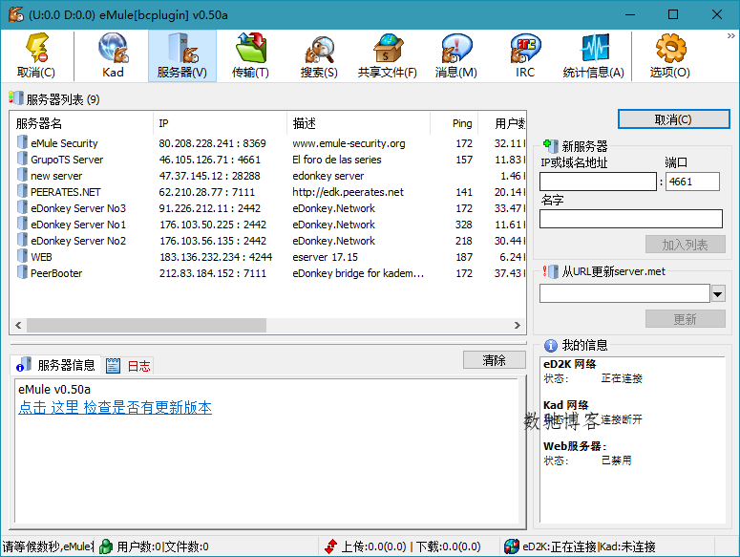The height and width of the screenshot is (557, 740).
Task: Click status bar text 用户数:0|文件数:0
Action: (163, 546)
